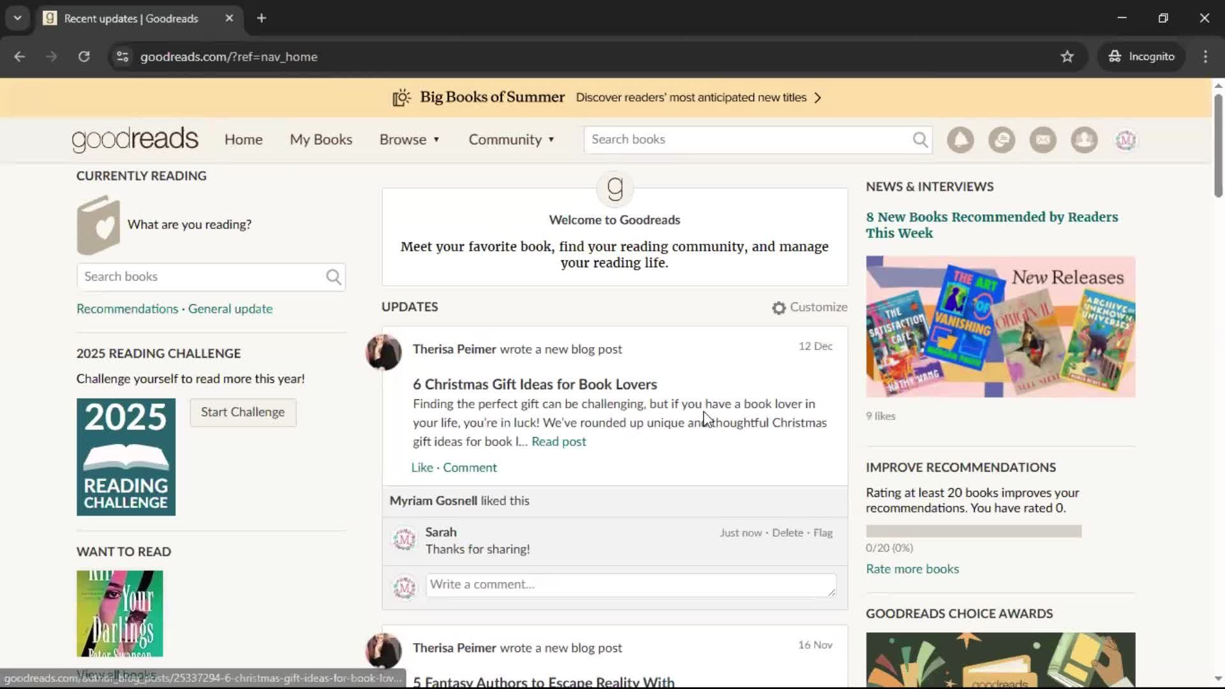Click Comment under the Christmas post
Viewport: 1225px width, 689px height.
coord(470,468)
